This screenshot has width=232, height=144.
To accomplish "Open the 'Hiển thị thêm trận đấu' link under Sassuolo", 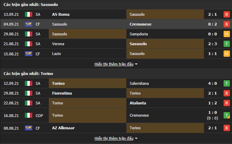I will [x=114, y=64].
